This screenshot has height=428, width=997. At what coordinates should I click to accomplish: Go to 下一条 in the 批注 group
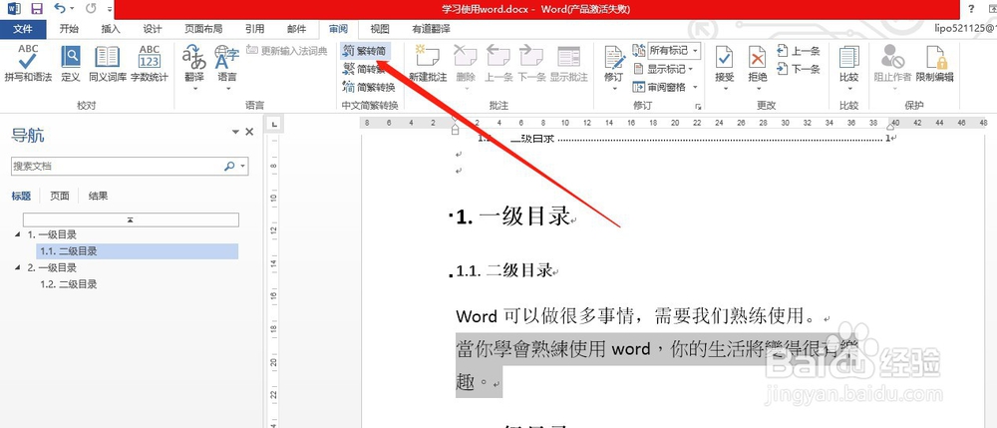click(x=531, y=64)
